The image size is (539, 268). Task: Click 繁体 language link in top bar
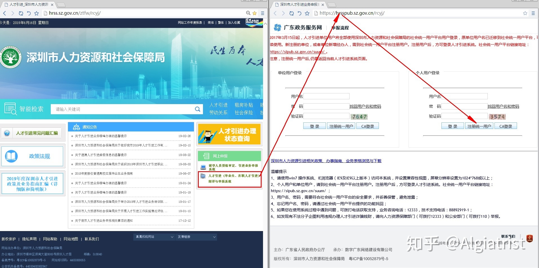(x=221, y=23)
